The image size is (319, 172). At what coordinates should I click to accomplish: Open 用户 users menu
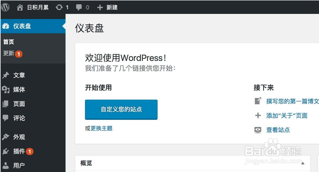[x=19, y=165]
